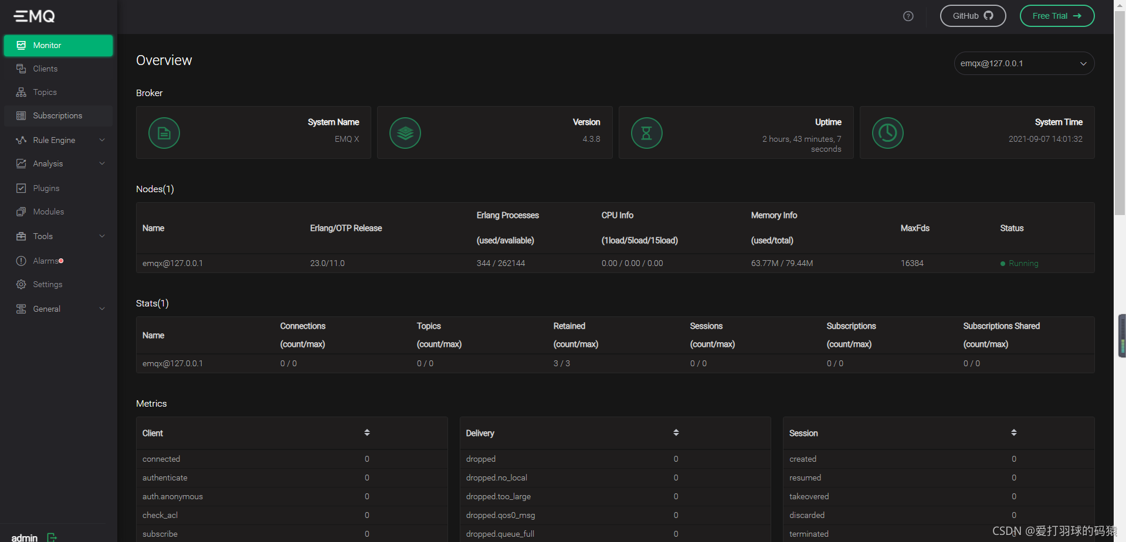Click the takeovered session metric row
The width and height of the screenshot is (1126, 542).
(939, 496)
